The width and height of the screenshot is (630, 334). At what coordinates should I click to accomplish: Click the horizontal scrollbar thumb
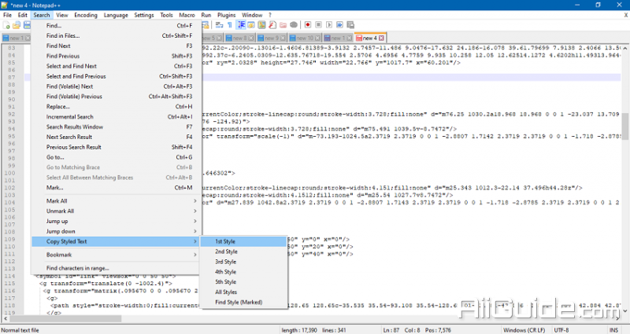[65, 319]
